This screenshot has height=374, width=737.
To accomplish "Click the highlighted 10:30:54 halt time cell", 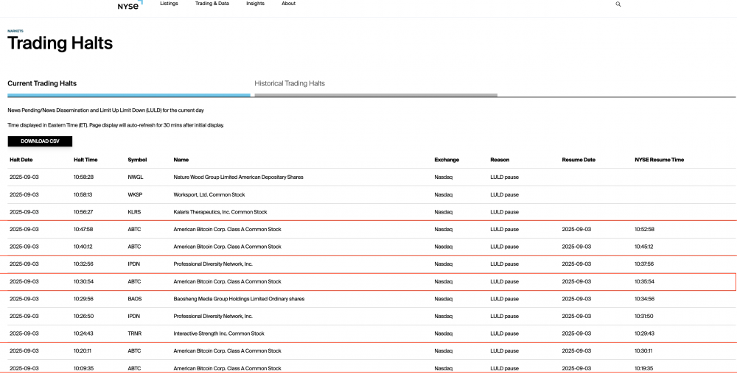I will coord(83,282).
